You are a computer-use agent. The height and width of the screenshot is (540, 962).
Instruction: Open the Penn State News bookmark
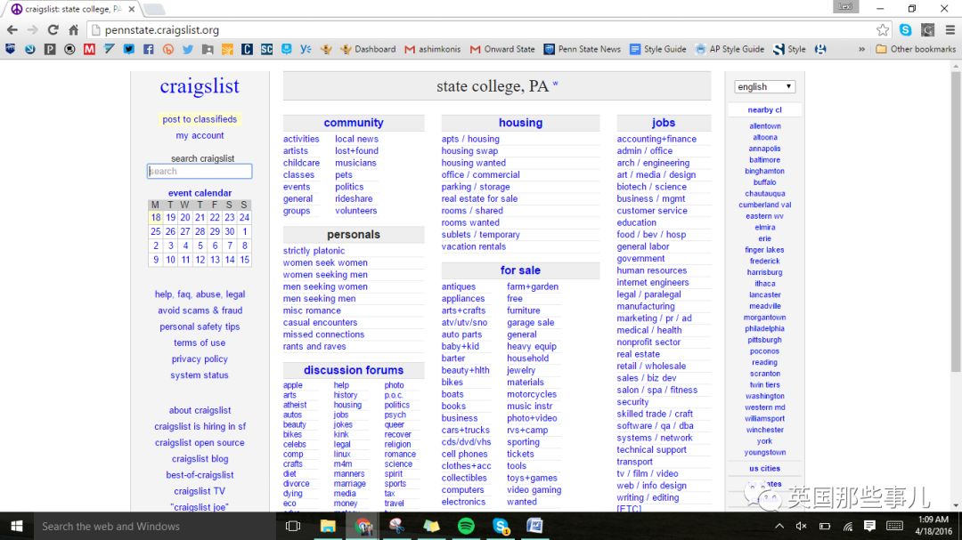[589, 49]
